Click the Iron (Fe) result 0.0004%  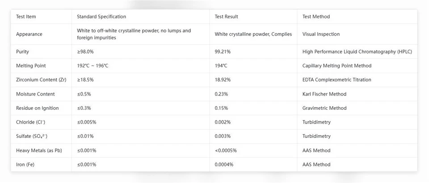tap(224, 165)
